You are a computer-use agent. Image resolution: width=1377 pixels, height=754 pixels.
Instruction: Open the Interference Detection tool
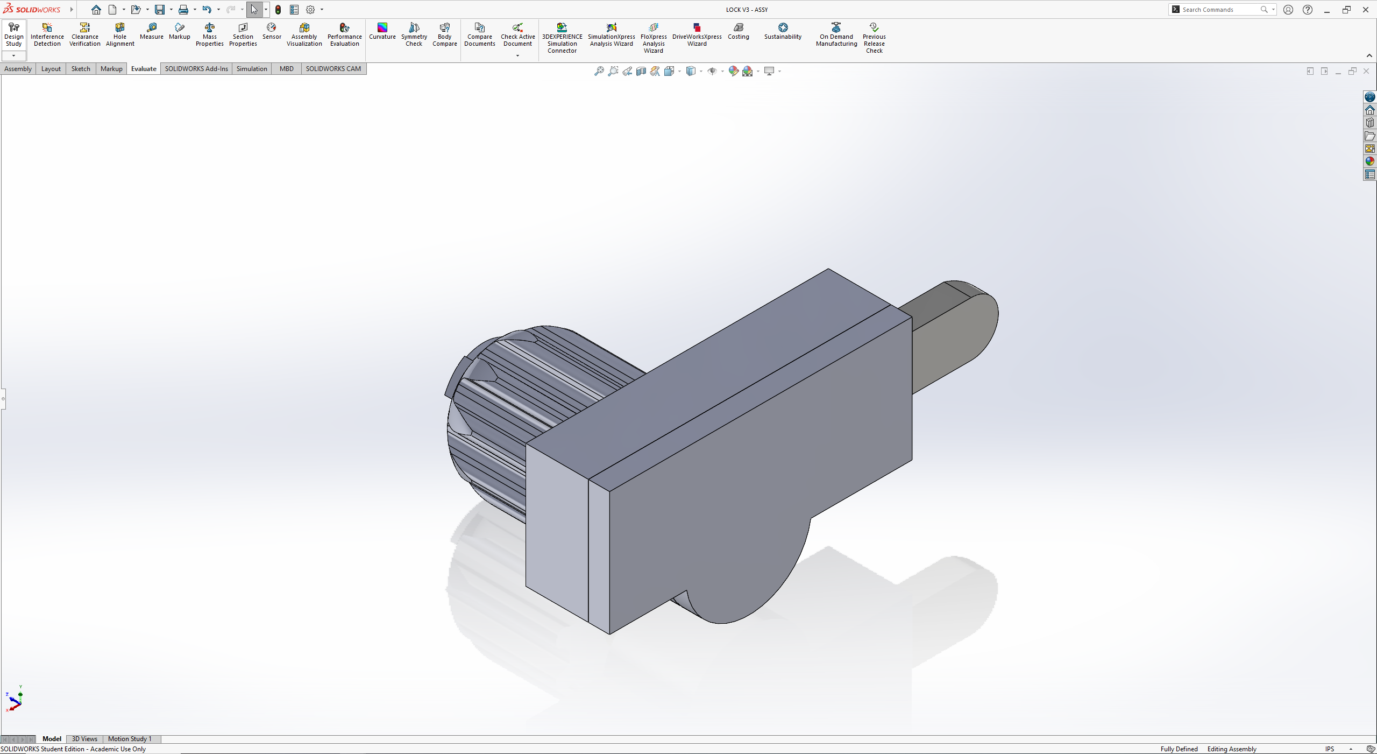pyautogui.click(x=47, y=34)
